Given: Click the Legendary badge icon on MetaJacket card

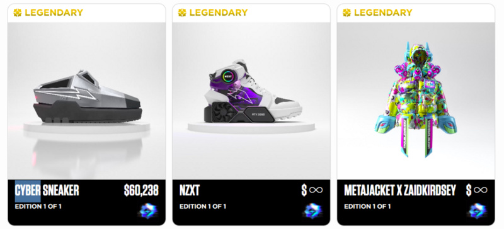Looking at the screenshot, I should click(346, 13).
